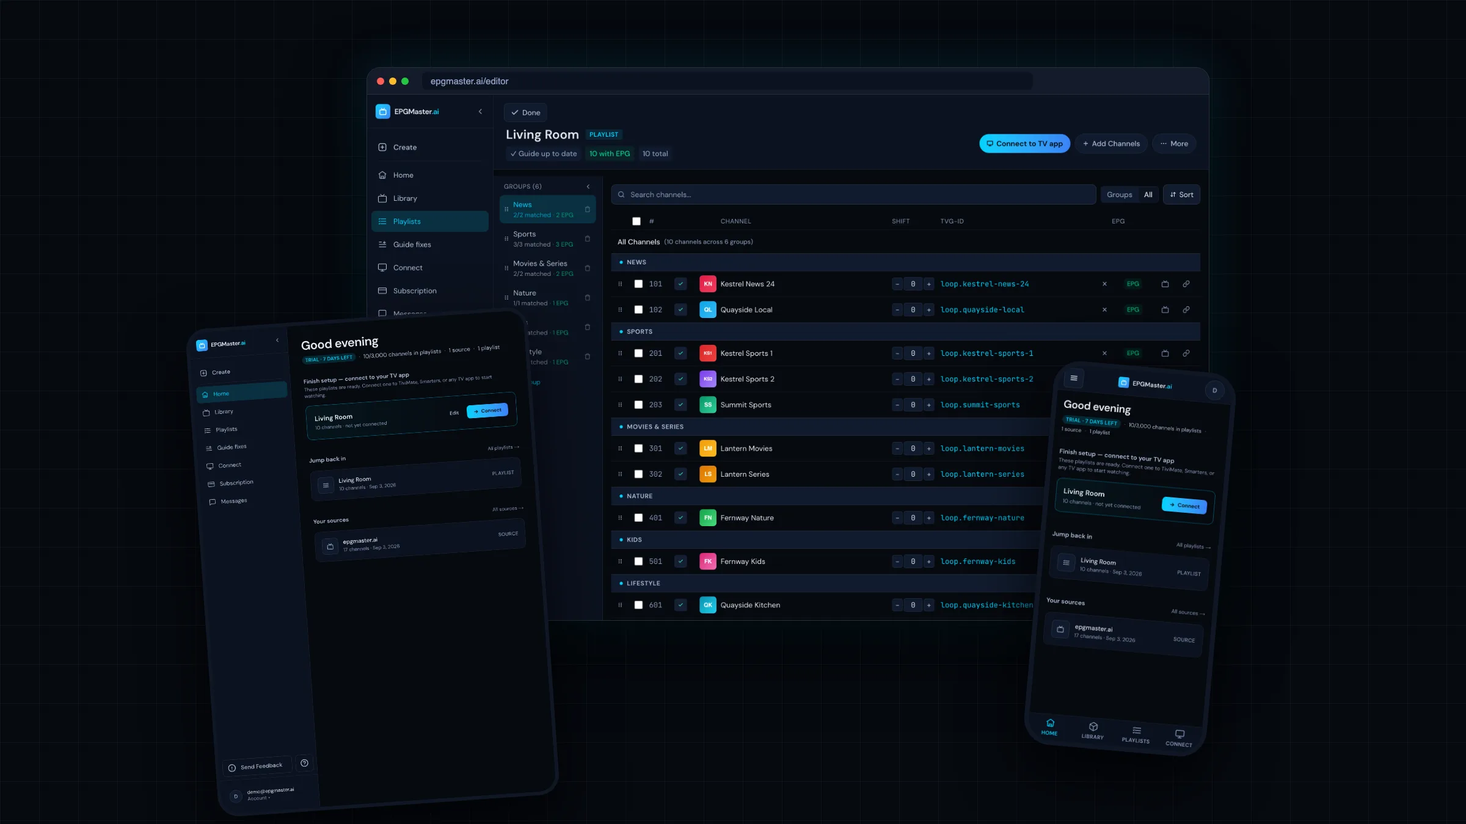Image resolution: width=1466 pixels, height=824 pixels.
Task: Click the link icon for Quayside Local
Action: [1186, 309]
